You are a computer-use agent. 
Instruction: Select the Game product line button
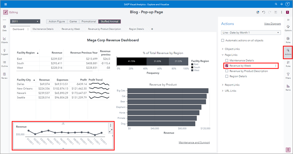[73, 21]
